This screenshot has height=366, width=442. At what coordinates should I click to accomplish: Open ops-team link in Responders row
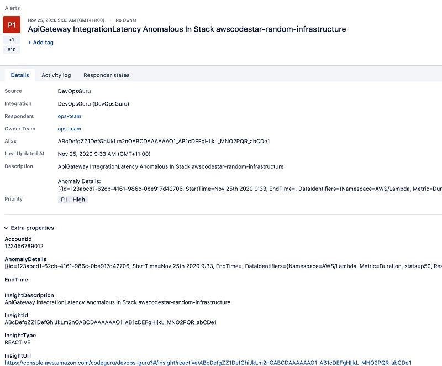(70, 116)
